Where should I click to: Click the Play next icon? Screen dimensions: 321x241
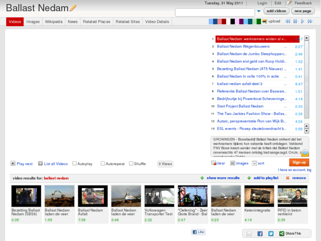pos(13,163)
